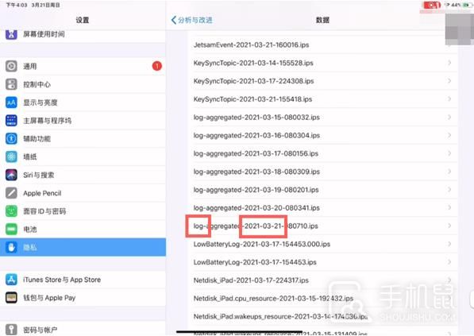The image size is (474, 336).
Task: Tap the red badge on General row
Action: point(157,66)
